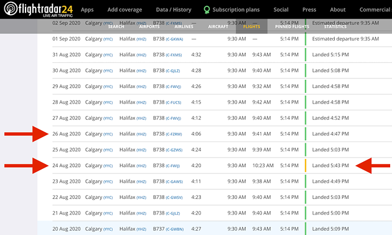Screen dimensions: 392x235
Task: Open aircraft C-FZRM on 26 Aug row
Action: [x=174, y=134]
